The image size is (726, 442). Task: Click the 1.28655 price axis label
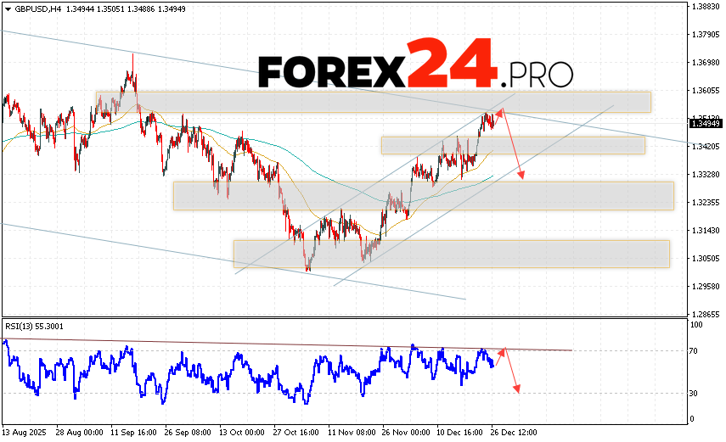pos(706,313)
